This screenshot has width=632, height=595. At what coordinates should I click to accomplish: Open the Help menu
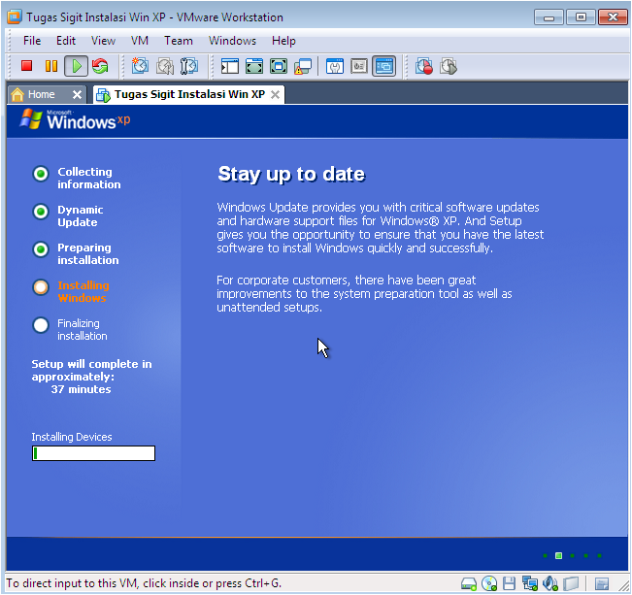click(x=283, y=41)
